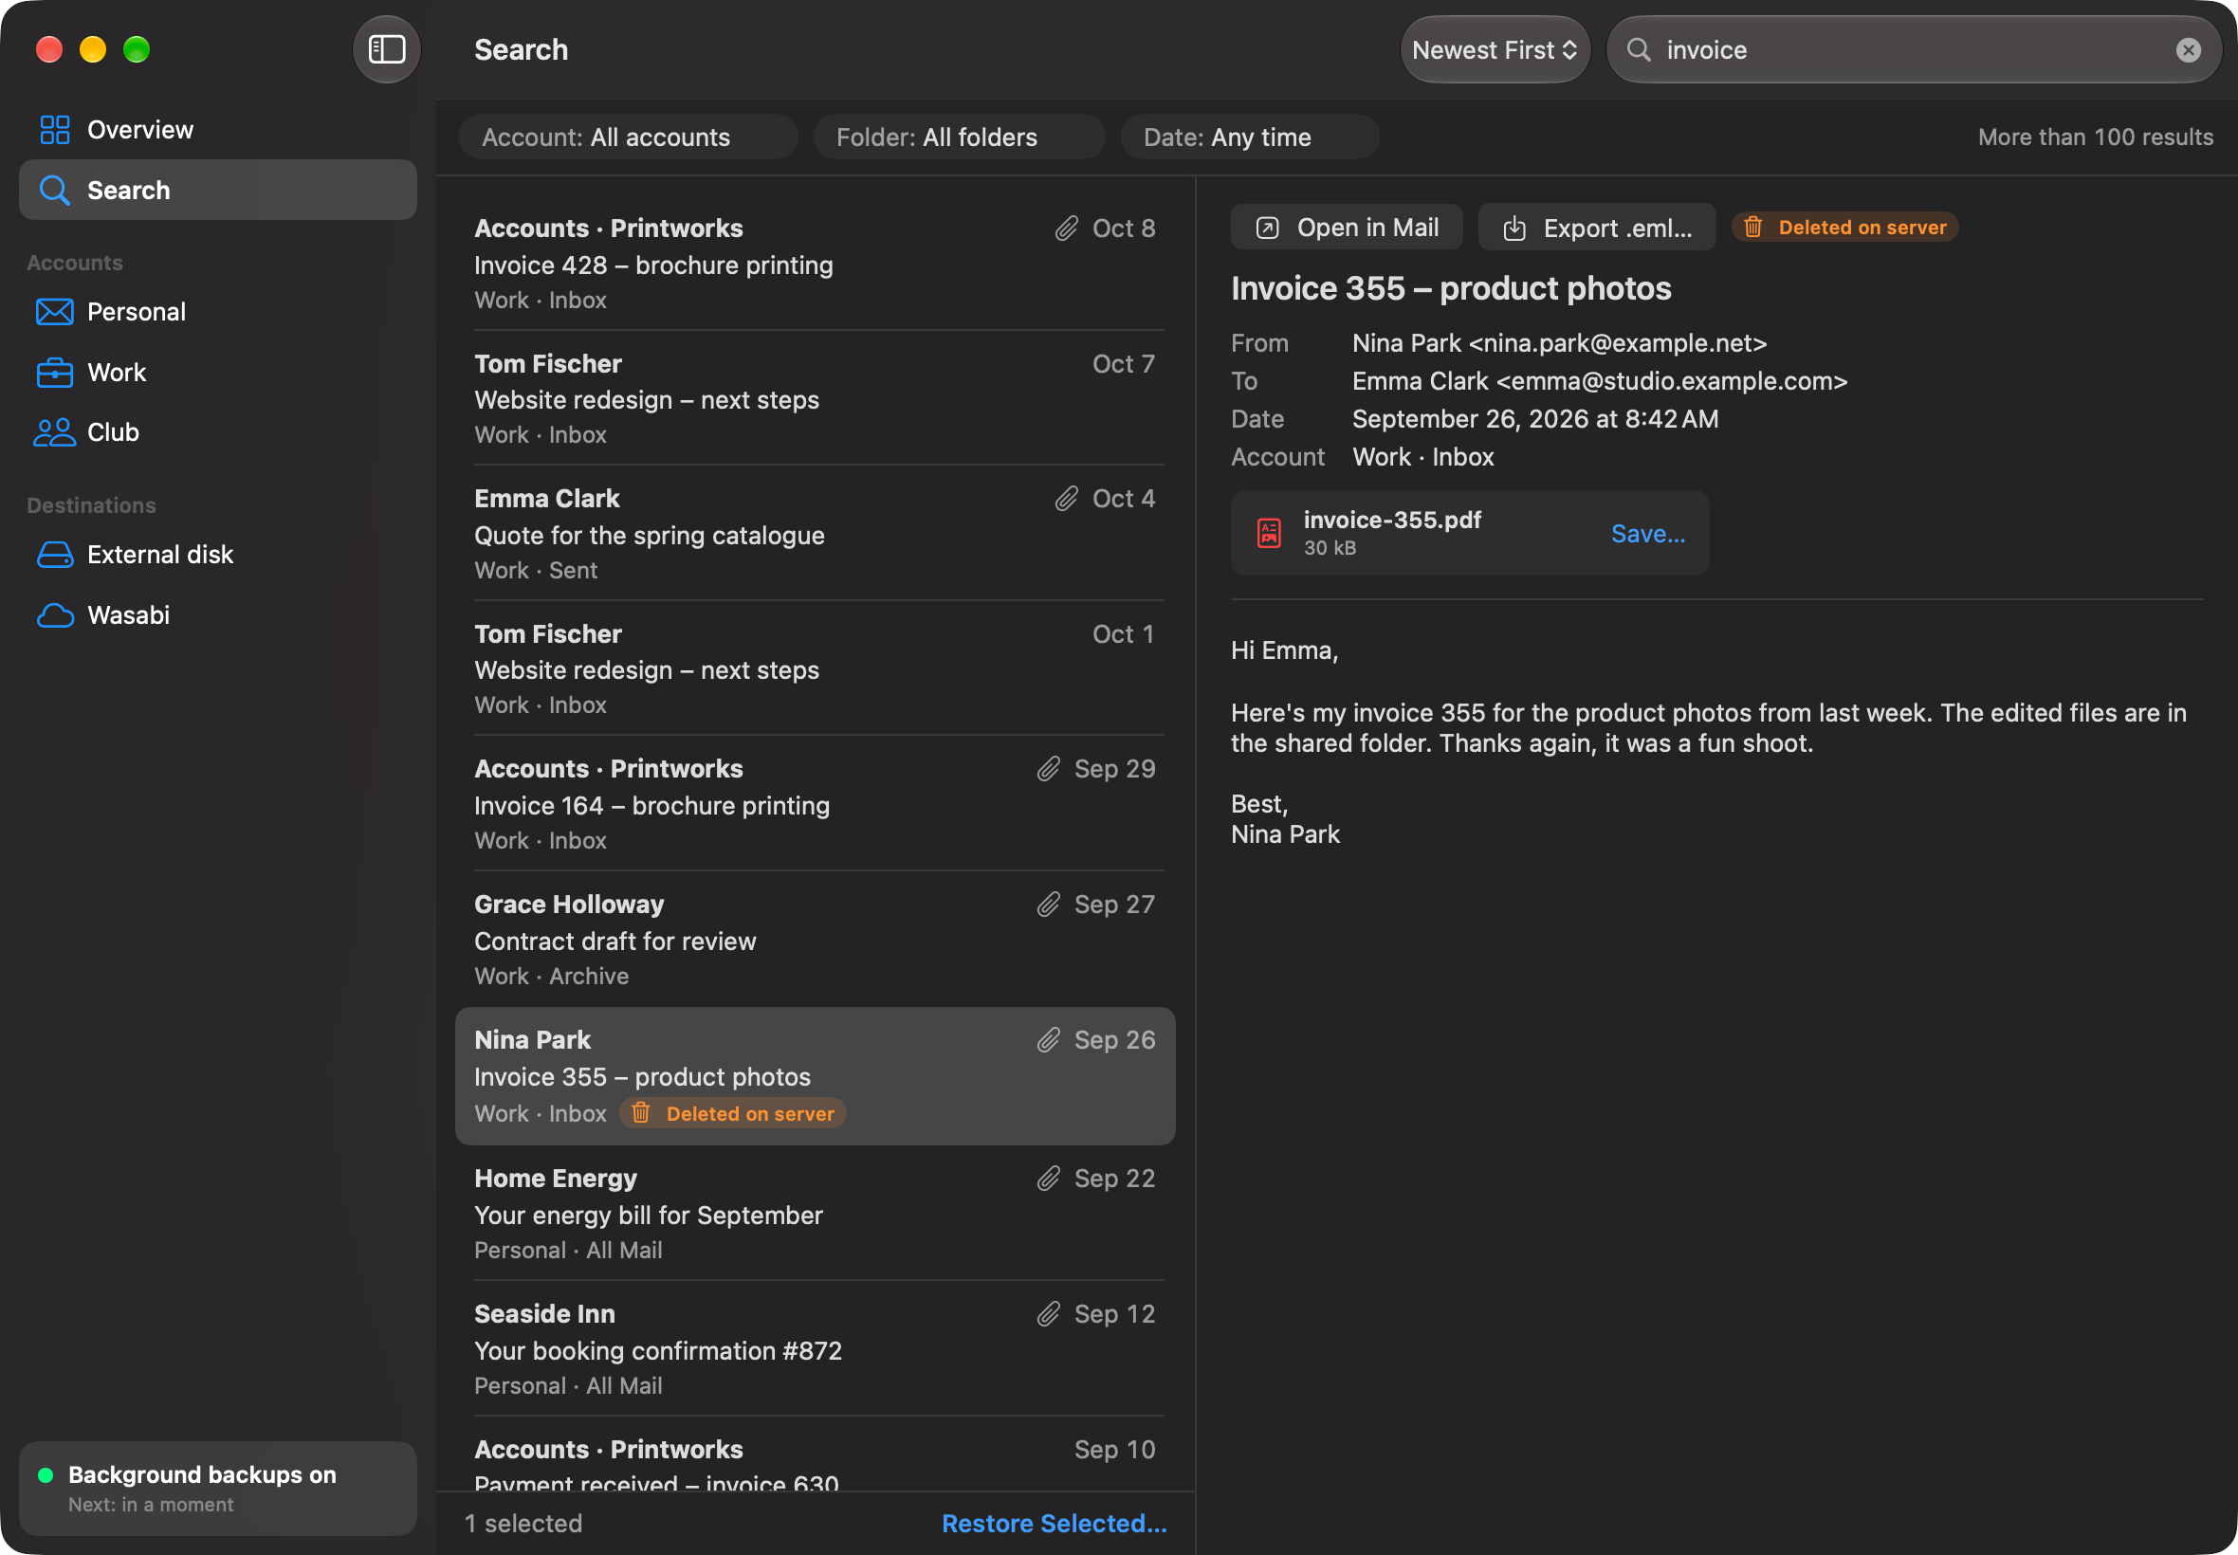Click the Personal envelope icon
Viewport: 2238px width, 1555px height.
pos(55,312)
